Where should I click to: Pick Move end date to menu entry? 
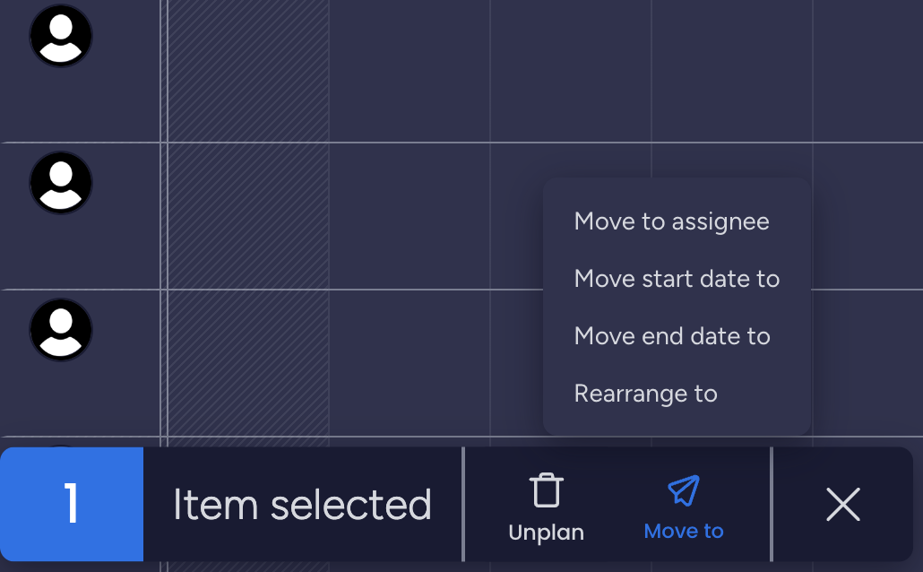click(x=672, y=336)
